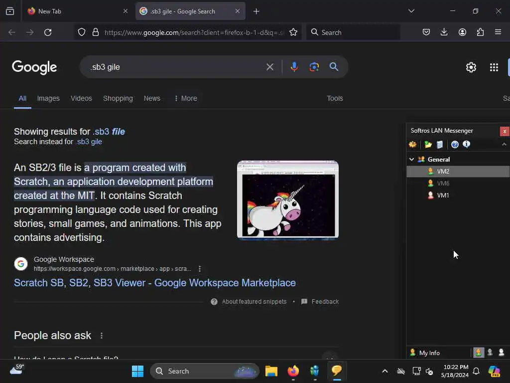Search by image with Google Lens
The height and width of the screenshot is (383, 510).
pos(314,67)
